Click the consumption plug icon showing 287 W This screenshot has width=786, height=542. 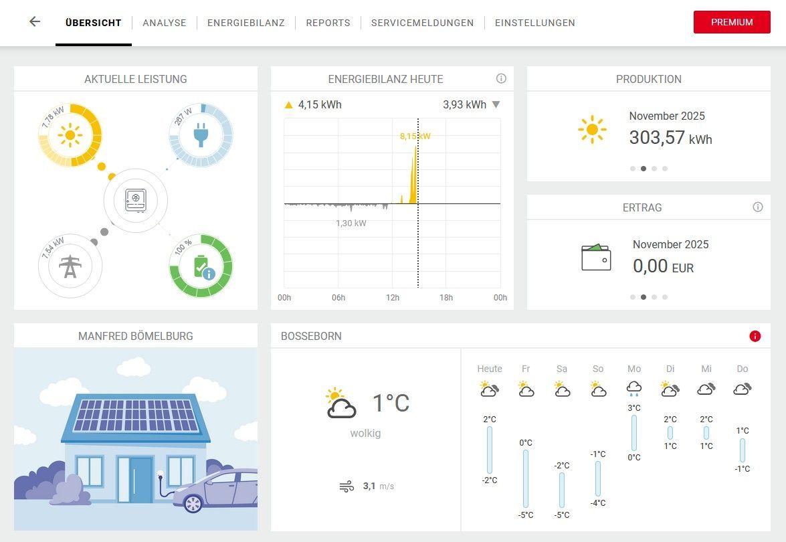point(200,134)
